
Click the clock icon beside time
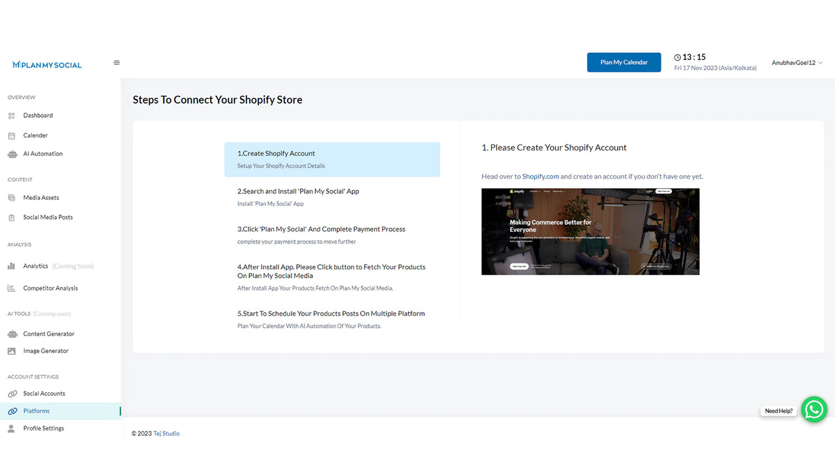[x=677, y=57]
